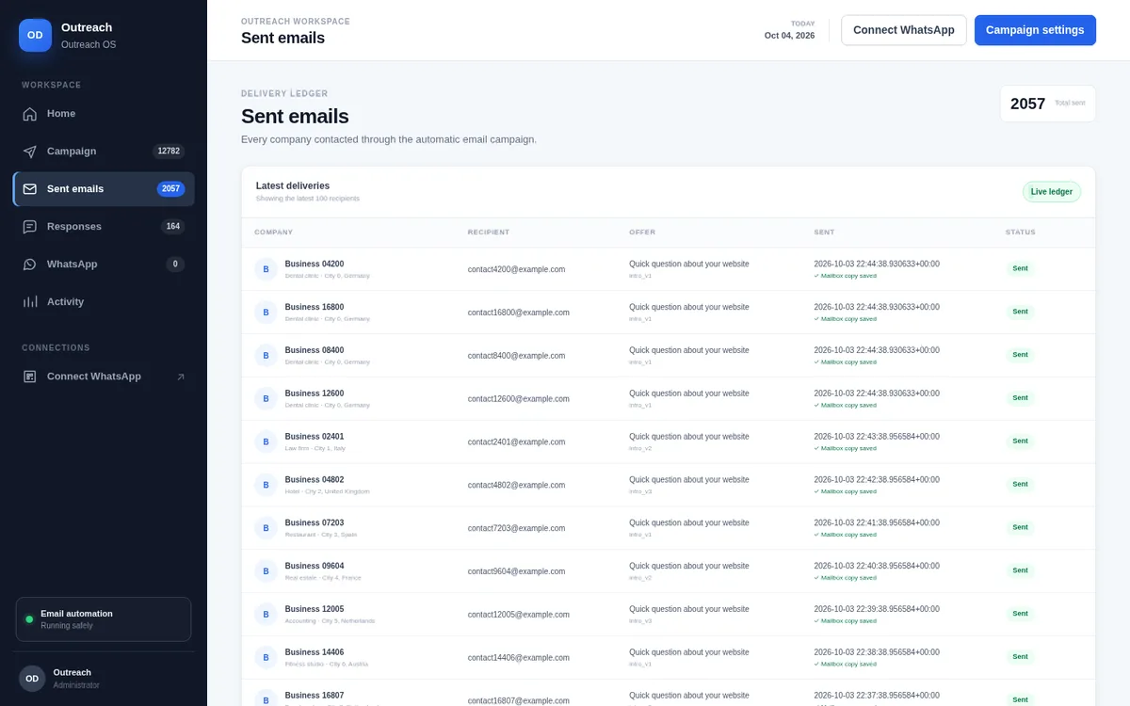This screenshot has height=706, width=1130.
Task: Open the WhatsApp sidebar section
Action: [104, 265]
